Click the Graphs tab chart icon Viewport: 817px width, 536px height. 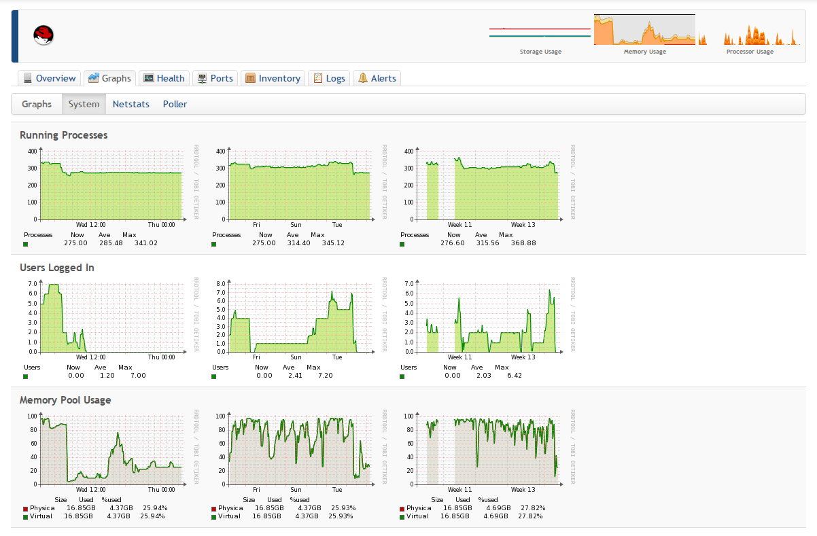click(x=94, y=78)
